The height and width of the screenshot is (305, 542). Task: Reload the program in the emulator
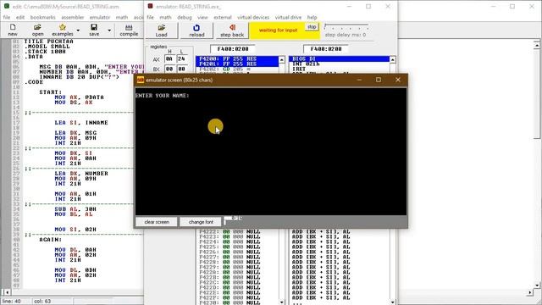[196, 30]
